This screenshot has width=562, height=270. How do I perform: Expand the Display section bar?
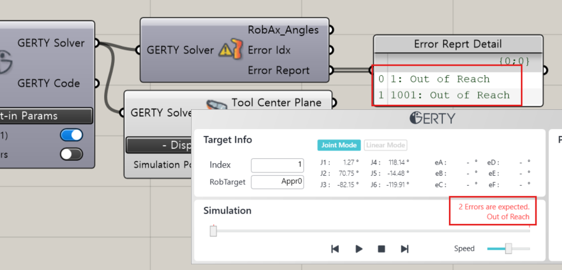tap(159, 145)
